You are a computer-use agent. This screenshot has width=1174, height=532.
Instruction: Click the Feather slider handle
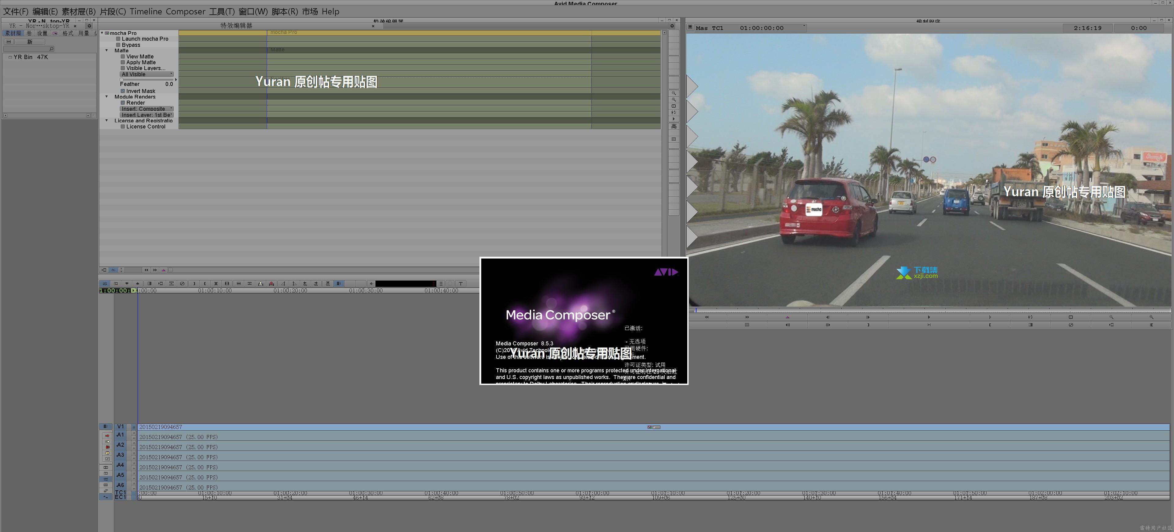point(122,79)
